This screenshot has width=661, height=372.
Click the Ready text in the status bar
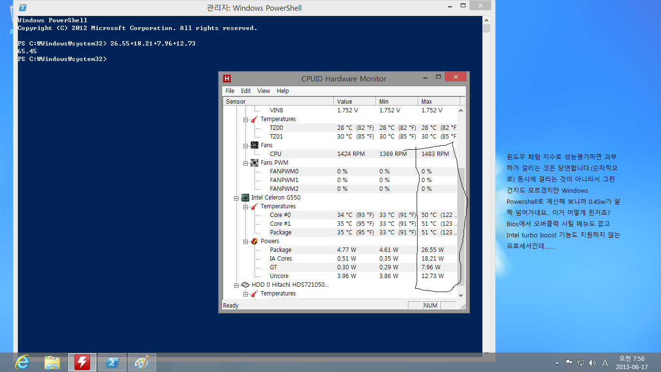tap(231, 306)
